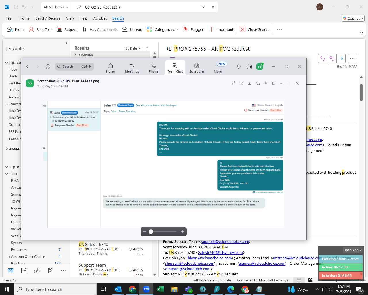Click the SG profile avatar in Zoom

[260, 67]
